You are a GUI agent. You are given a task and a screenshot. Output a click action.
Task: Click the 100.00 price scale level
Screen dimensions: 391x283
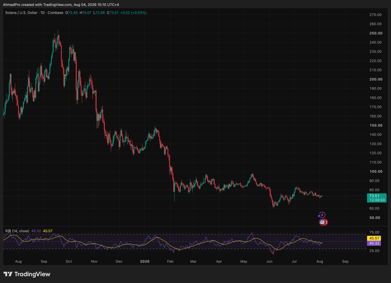click(376, 171)
